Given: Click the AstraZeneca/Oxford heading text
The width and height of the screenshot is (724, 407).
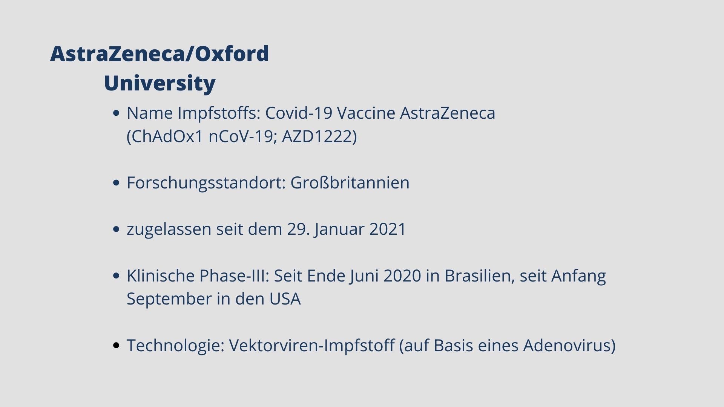Looking at the screenshot, I should 160,54.
